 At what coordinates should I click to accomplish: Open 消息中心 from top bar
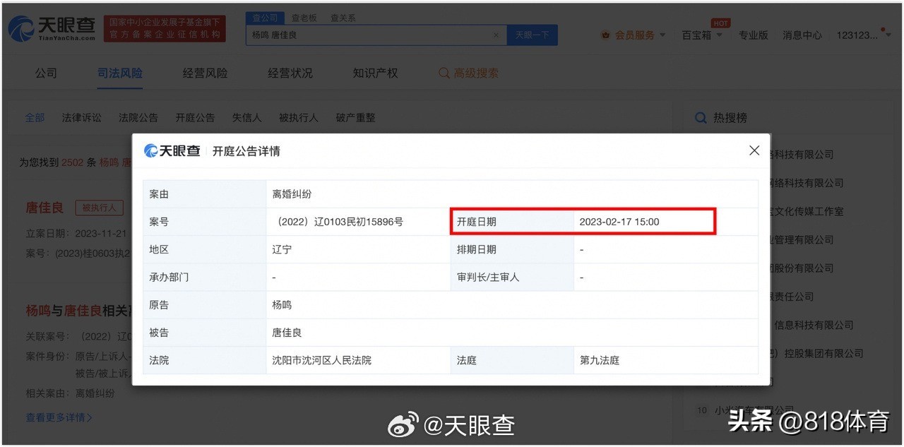click(802, 35)
